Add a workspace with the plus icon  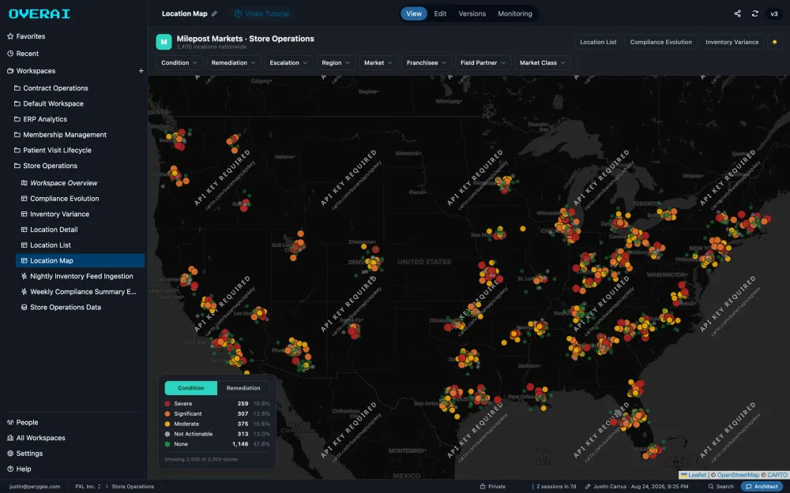[141, 71]
